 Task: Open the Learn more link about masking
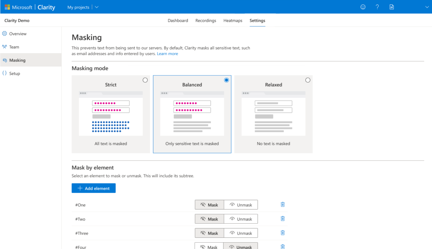point(167,53)
